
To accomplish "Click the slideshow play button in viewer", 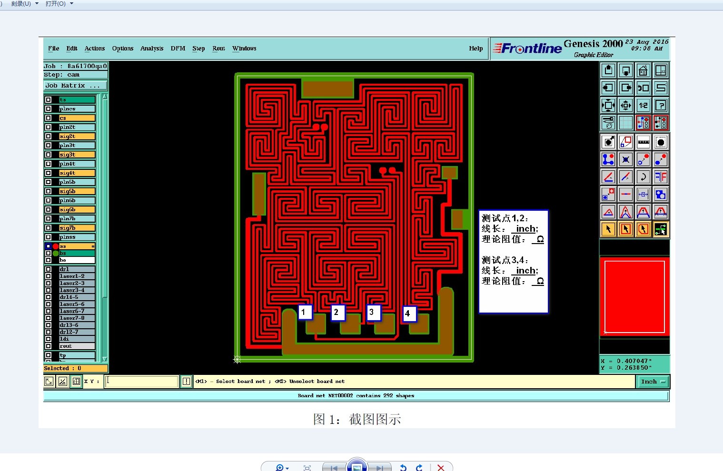I will point(357,466).
